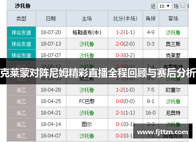Click score 1-2(1-0)

(x=125, y=90)
